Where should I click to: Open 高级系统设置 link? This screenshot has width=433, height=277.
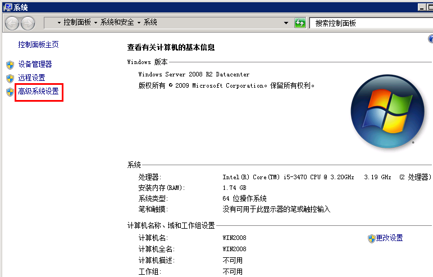click(x=38, y=91)
